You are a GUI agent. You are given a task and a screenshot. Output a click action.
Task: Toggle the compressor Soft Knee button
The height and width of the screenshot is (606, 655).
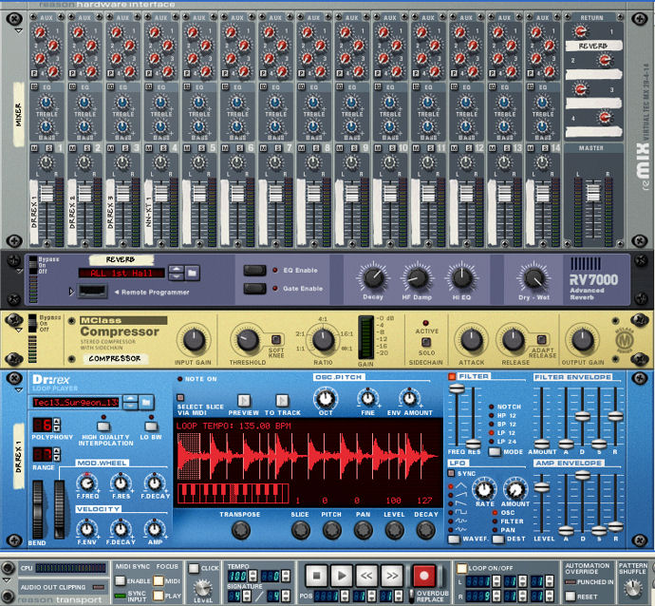[x=276, y=339]
